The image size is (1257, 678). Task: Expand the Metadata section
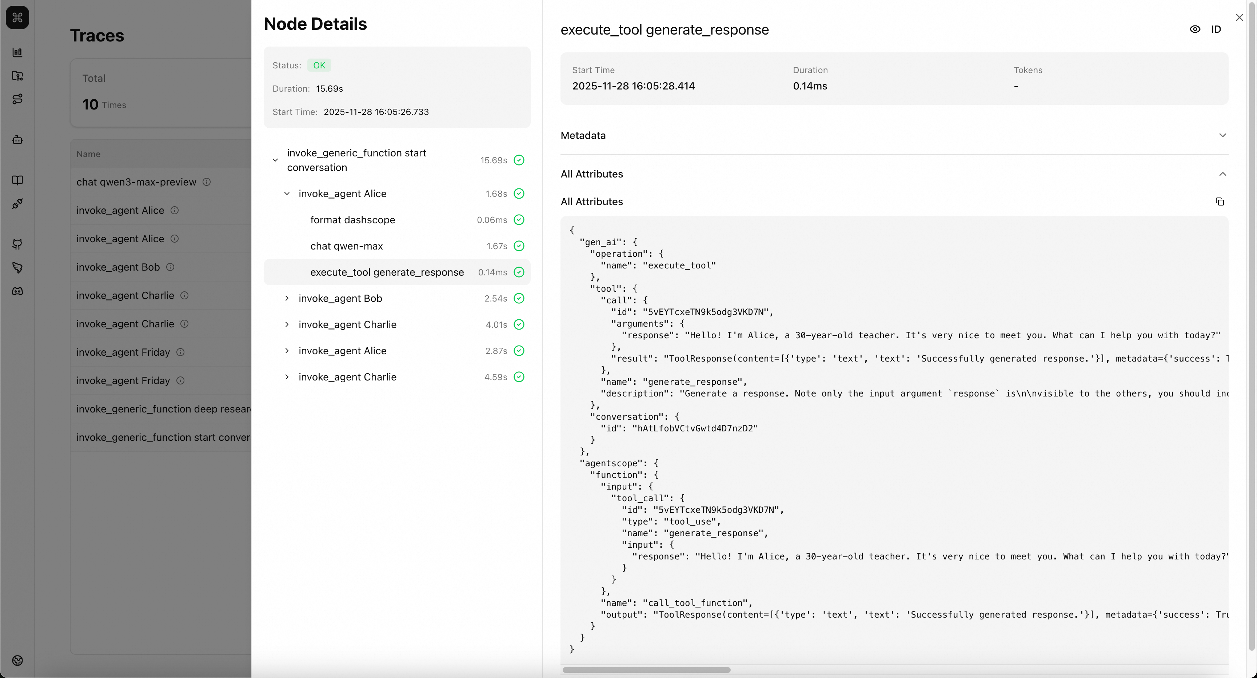coord(1222,135)
